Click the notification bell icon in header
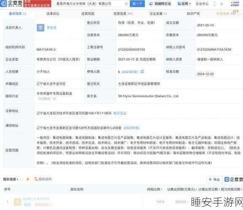This screenshot has width=243, height=210. 222,4
